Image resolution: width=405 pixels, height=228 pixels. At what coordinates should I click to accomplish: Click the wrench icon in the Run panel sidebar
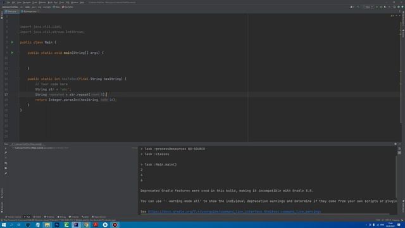click(x=6, y=153)
